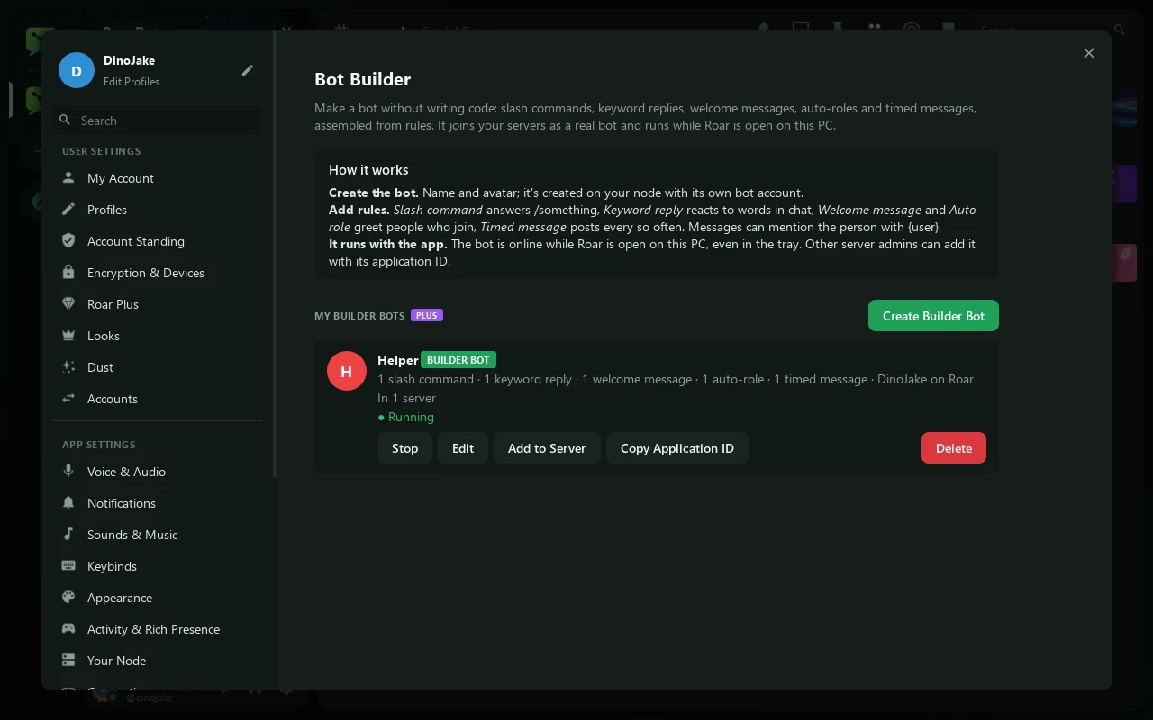This screenshot has height=720, width=1153.
Task: Open Your Node settings
Action: [x=157, y=661]
